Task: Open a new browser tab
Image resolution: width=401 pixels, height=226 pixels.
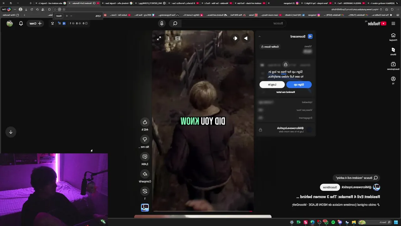Action: pos(30,3)
